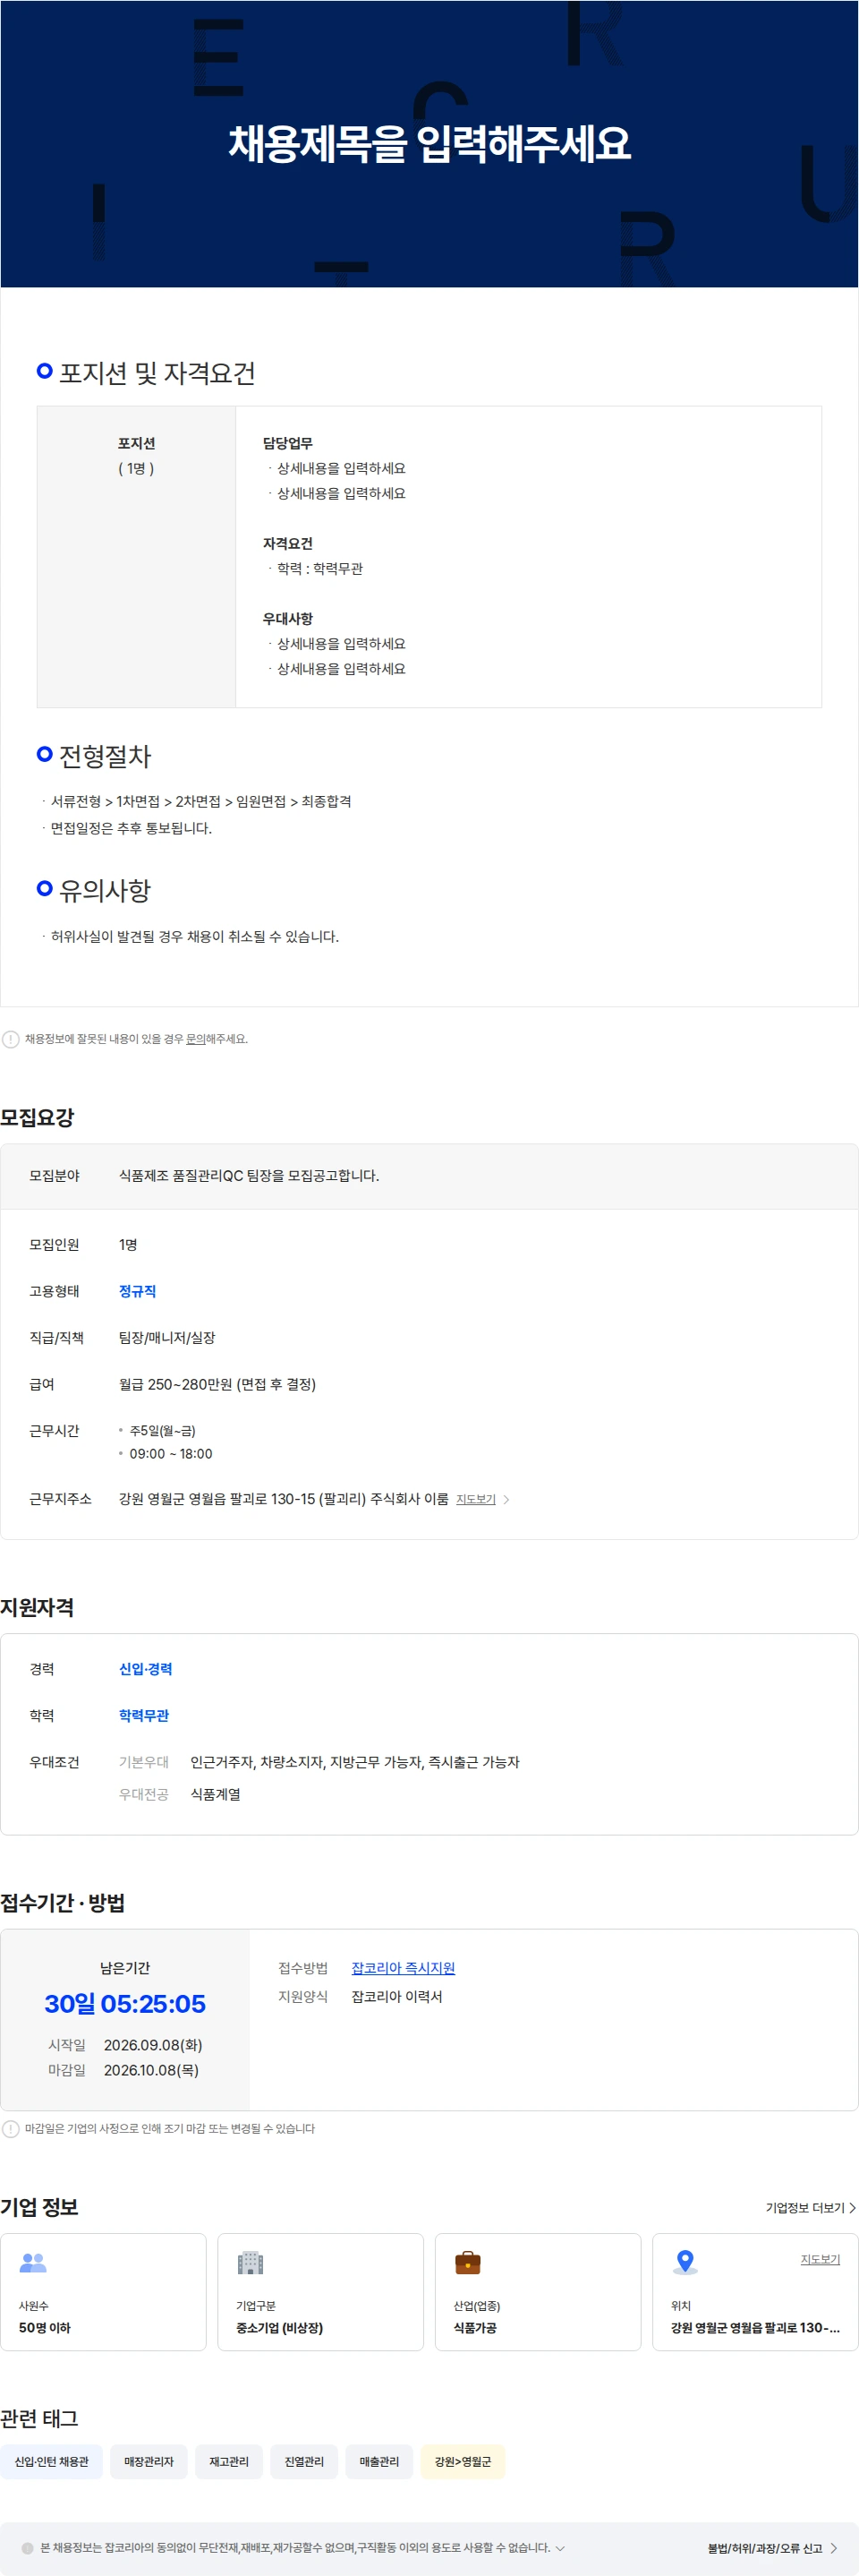Select the 신입·인턴 채용관 tag
Viewport: 859px width, 2576px height.
coord(51,2461)
